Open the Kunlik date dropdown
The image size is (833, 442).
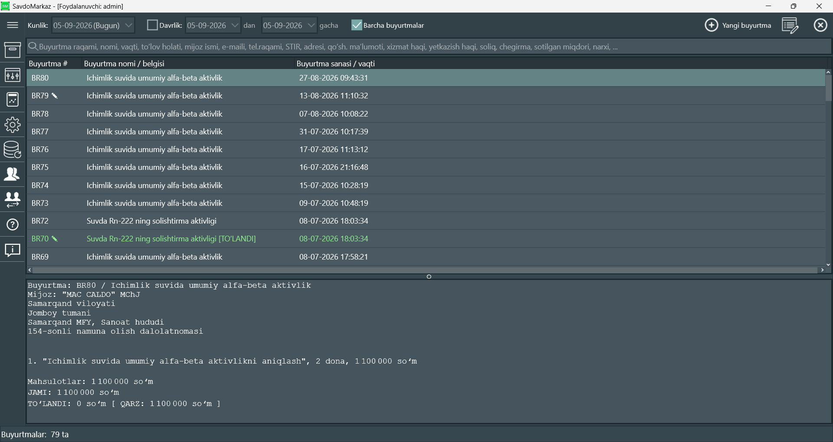pos(93,25)
